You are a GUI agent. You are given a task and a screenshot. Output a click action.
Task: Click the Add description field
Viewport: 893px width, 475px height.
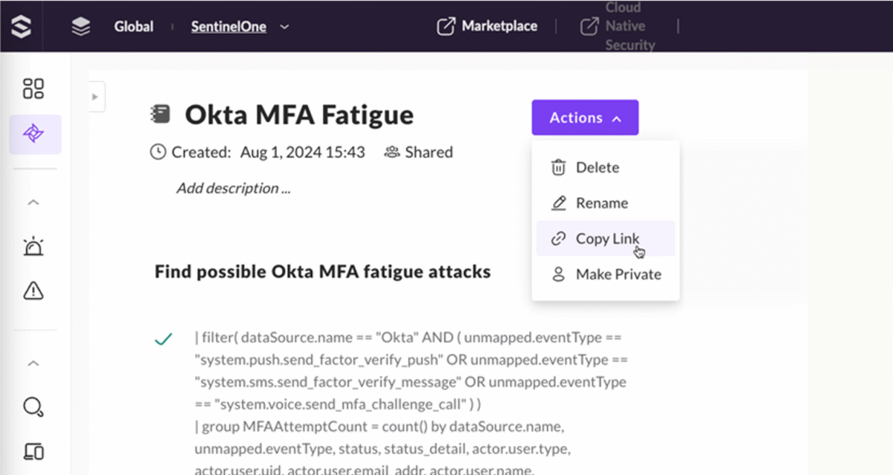(x=233, y=188)
